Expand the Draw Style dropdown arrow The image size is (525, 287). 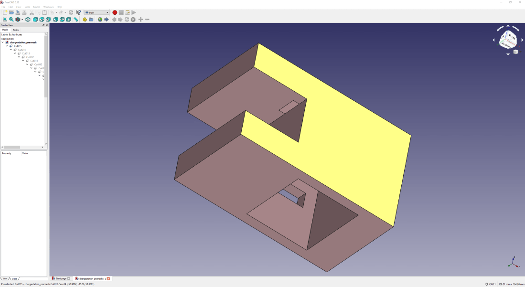pyautogui.click(x=22, y=20)
